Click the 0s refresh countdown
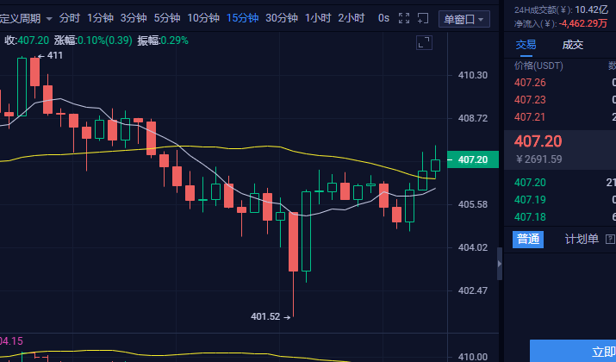 click(x=384, y=18)
